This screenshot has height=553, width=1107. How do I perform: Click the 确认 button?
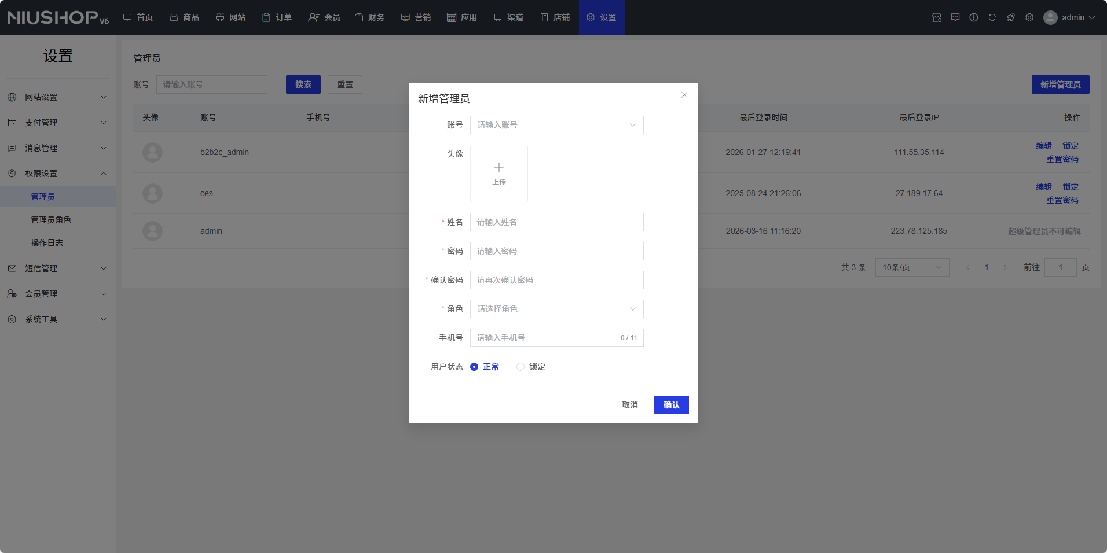click(671, 405)
